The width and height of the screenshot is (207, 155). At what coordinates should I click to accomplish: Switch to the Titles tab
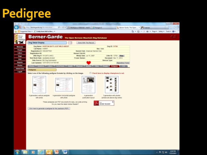point(97,66)
